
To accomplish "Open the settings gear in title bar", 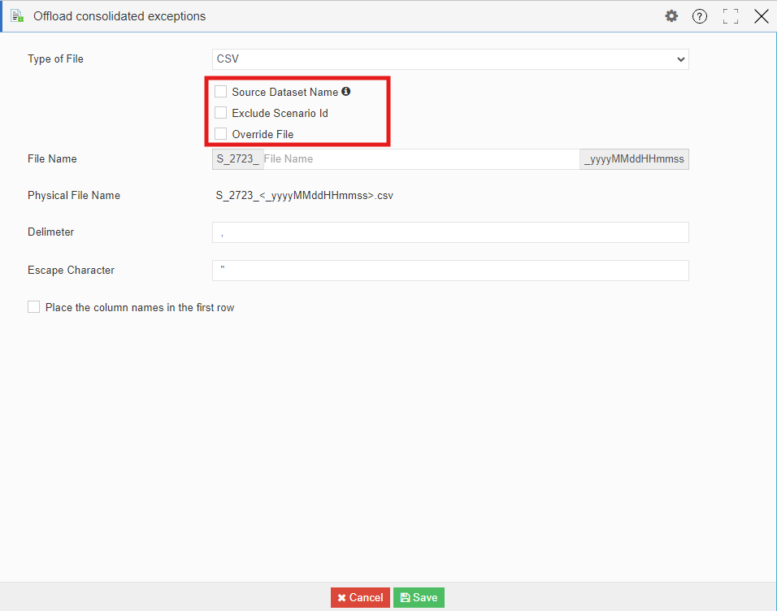I will coord(671,16).
